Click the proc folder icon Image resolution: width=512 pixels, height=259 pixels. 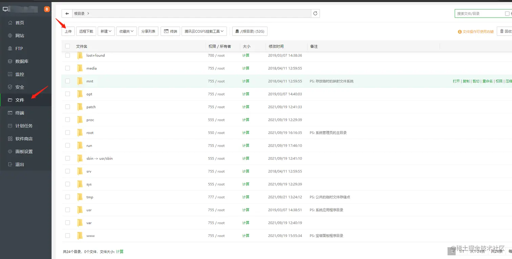(80, 120)
